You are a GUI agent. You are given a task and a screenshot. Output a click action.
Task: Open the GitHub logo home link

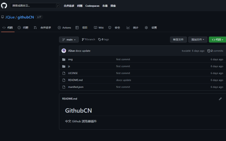4,6
